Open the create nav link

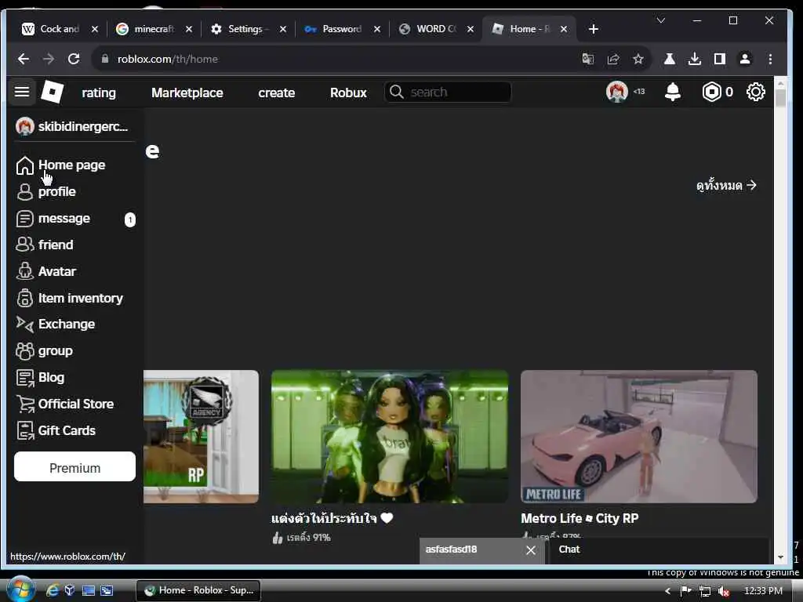(277, 92)
